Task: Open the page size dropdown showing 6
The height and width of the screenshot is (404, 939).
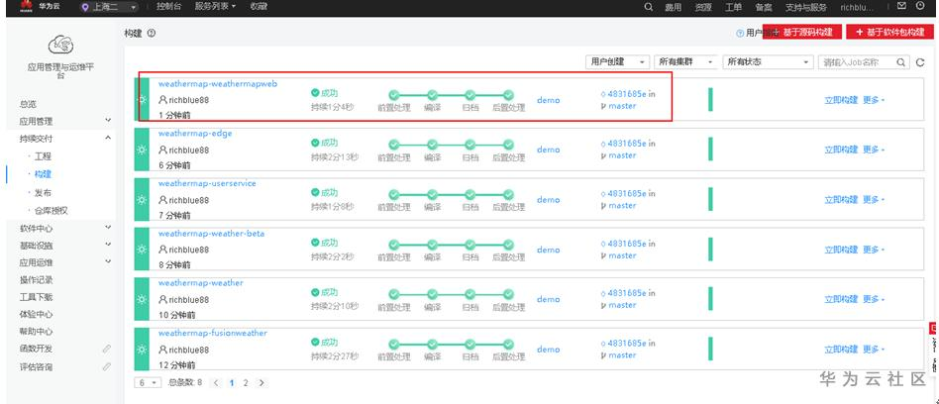Action: pyautogui.click(x=148, y=382)
